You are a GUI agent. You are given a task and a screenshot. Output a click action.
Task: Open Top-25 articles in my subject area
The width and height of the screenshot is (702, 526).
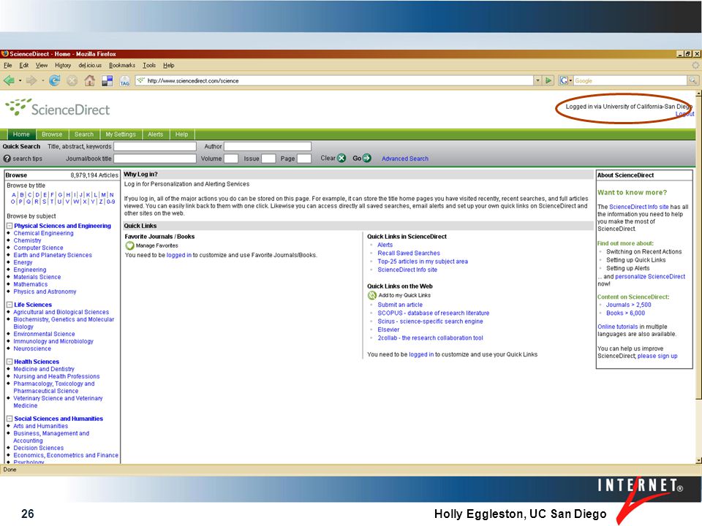(423, 262)
